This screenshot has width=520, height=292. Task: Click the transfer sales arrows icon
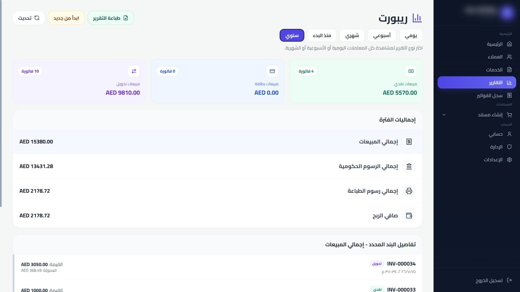pos(134,71)
